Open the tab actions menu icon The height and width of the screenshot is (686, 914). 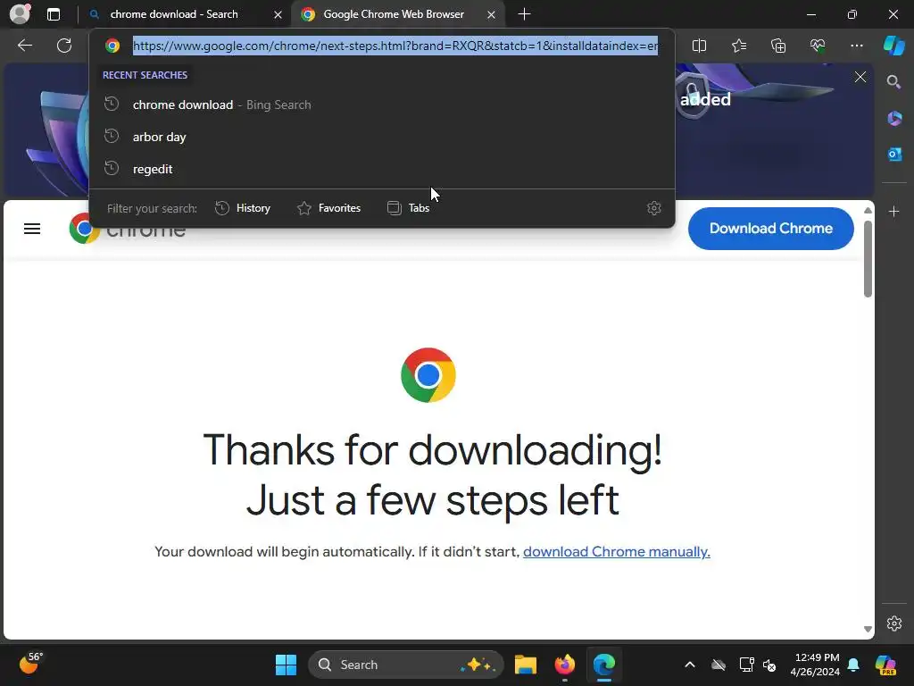(54, 14)
